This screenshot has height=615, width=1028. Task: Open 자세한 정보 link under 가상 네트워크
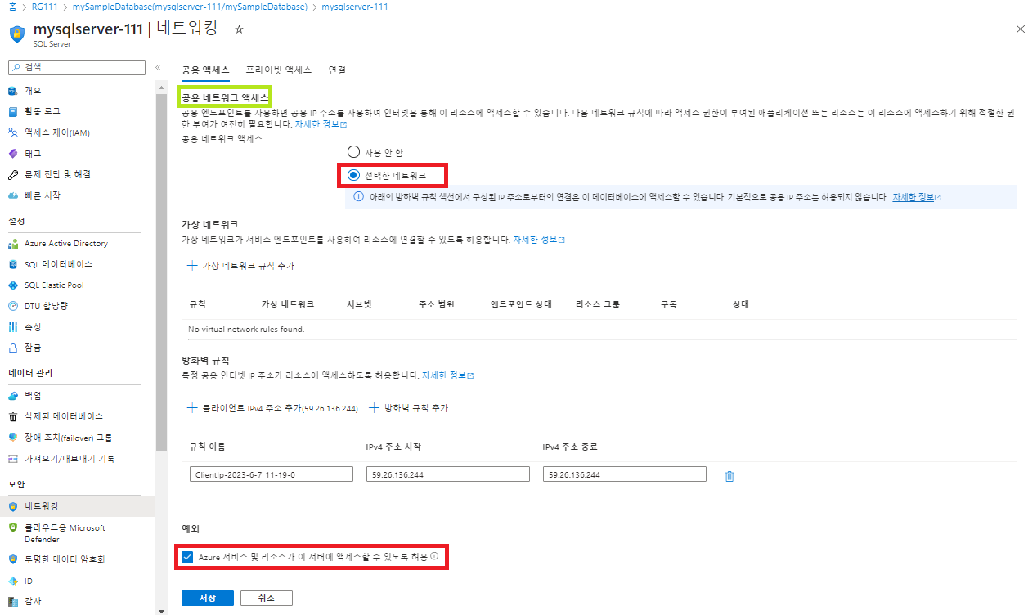[x=539, y=240]
